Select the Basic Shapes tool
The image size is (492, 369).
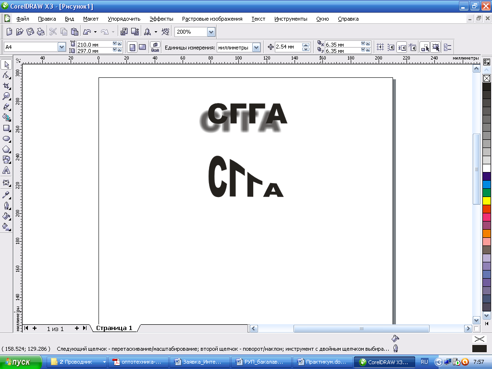[x=6, y=160]
